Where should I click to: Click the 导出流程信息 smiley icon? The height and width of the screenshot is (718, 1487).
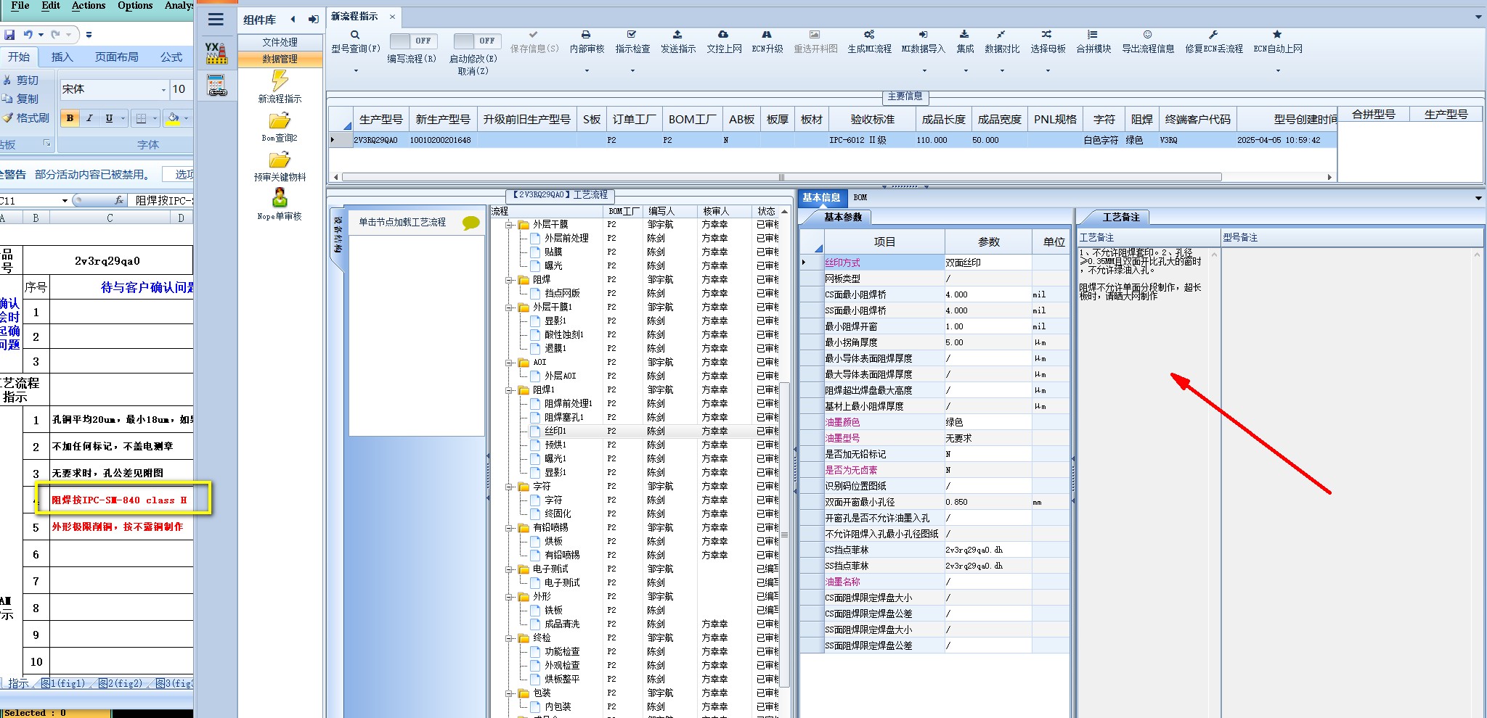[1147, 34]
